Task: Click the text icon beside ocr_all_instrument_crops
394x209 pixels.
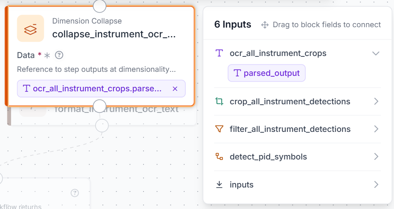Action: tap(219, 53)
